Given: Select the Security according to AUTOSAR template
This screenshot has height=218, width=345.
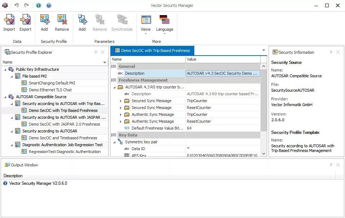Looking at the screenshot, I should [50, 131].
